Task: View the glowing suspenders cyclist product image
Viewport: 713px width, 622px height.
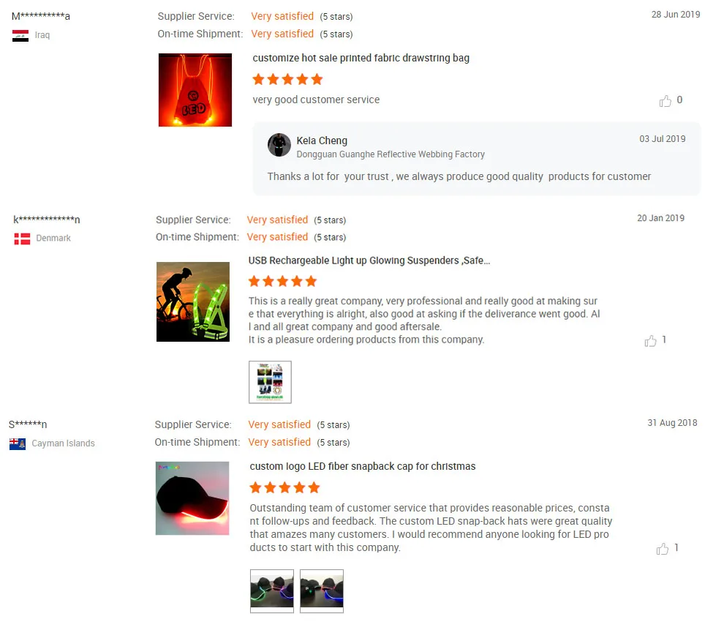Action: 193,301
